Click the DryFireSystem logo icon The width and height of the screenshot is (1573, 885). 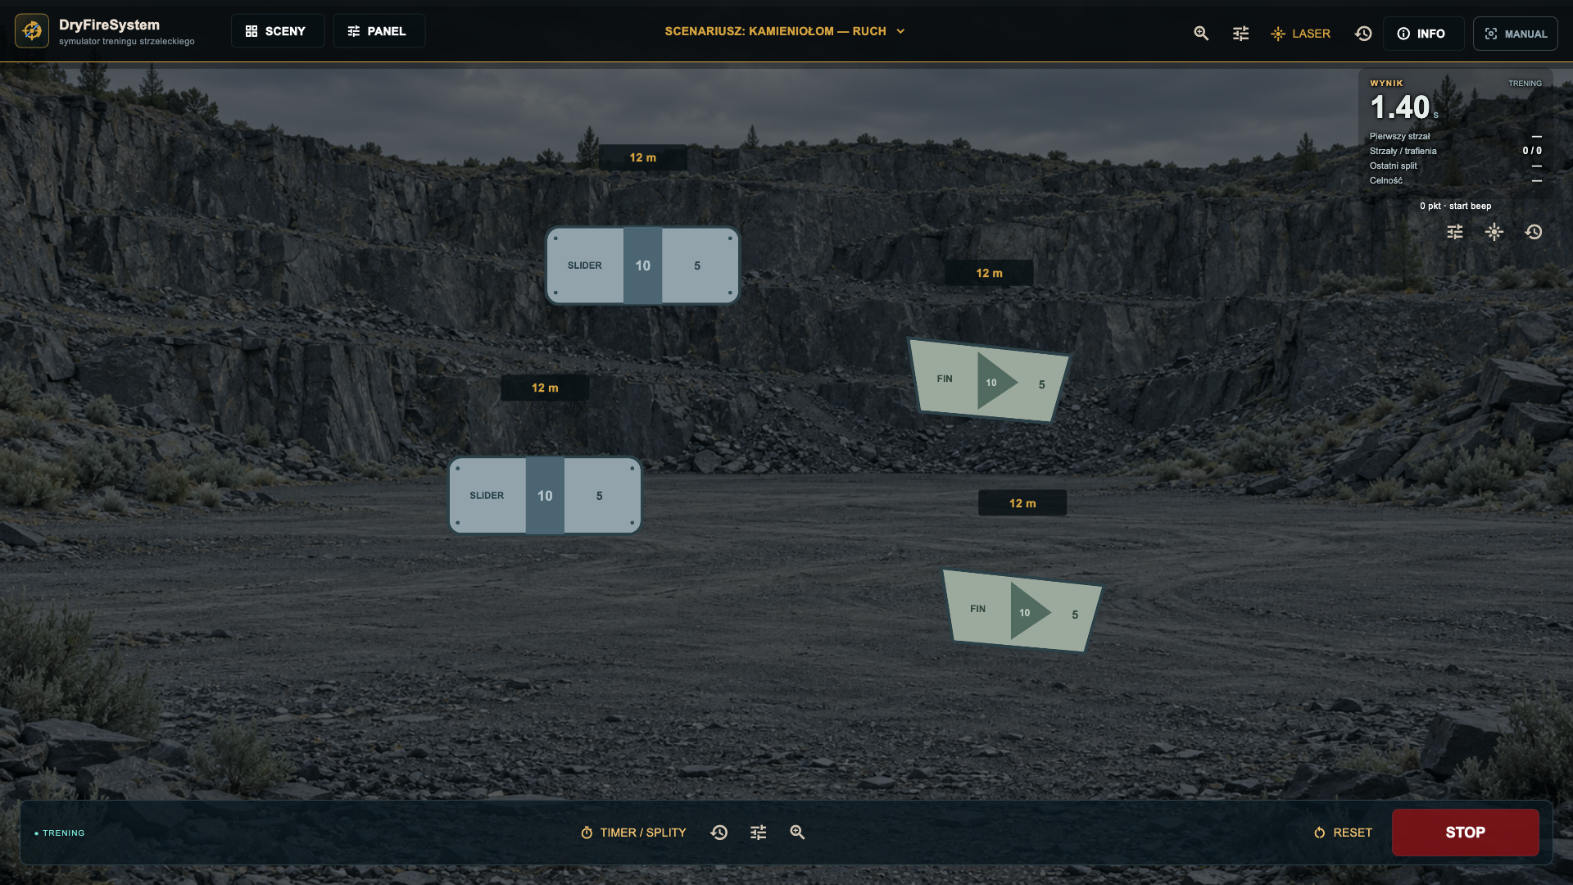32,31
